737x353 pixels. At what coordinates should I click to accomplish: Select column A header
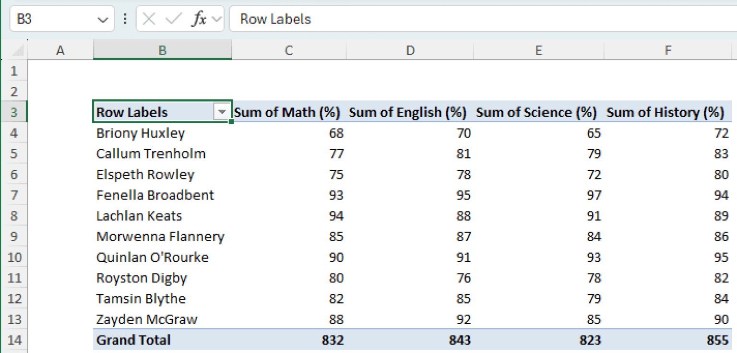[x=60, y=49]
